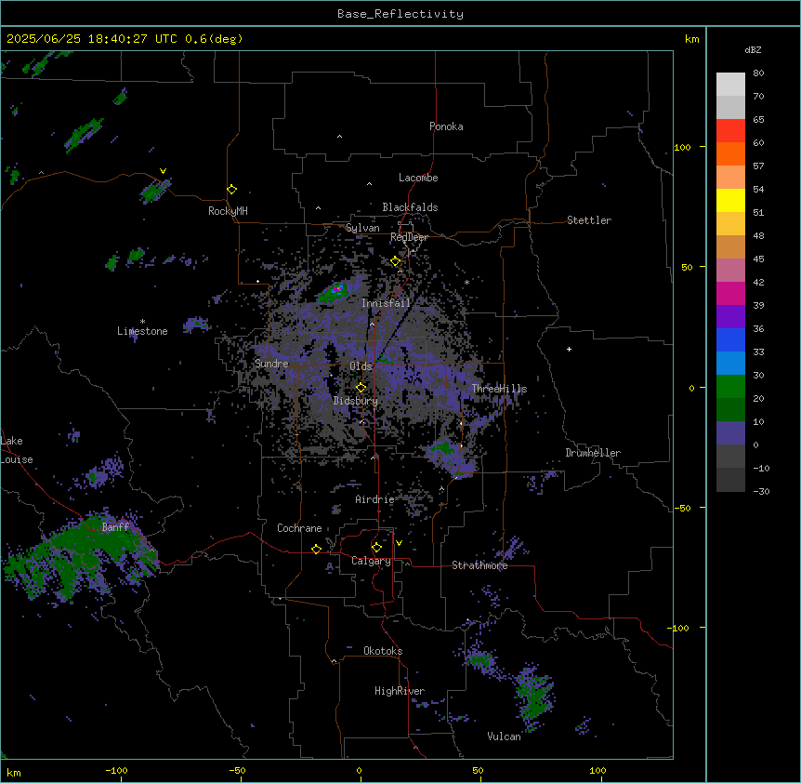Click the Calgary city label

coord(371,561)
